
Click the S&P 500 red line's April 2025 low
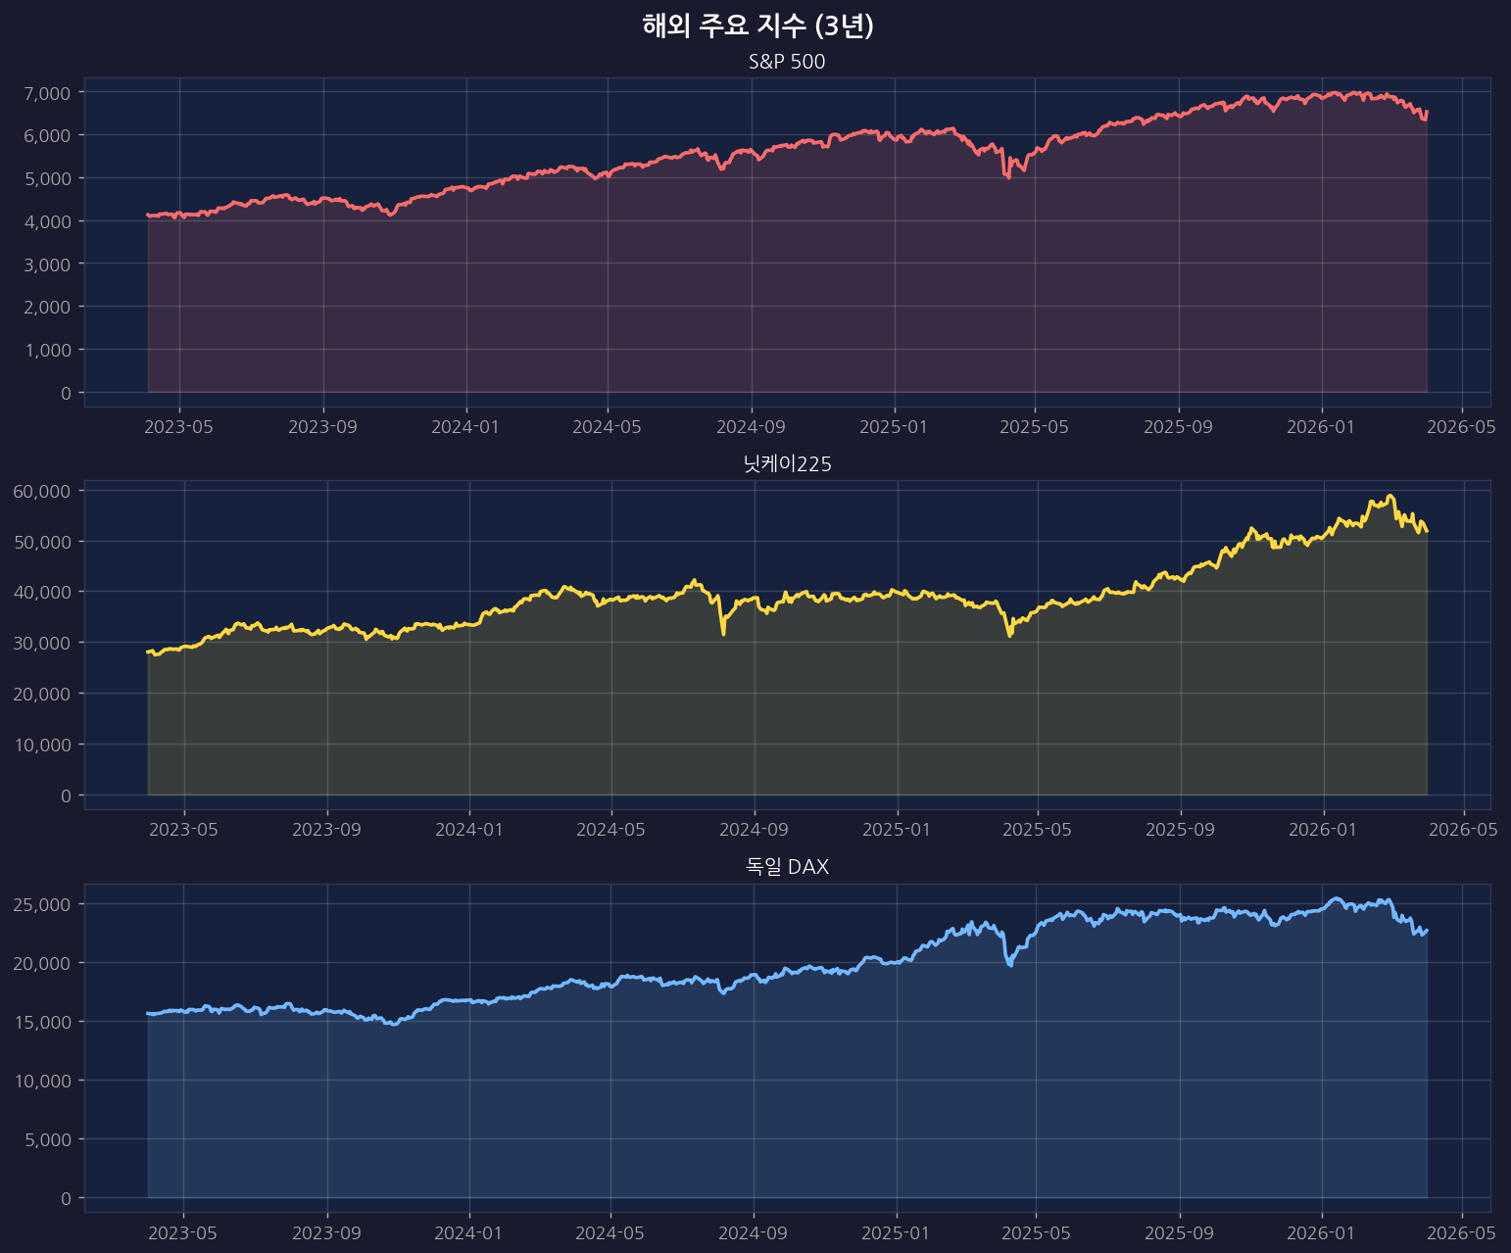coord(1008,177)
